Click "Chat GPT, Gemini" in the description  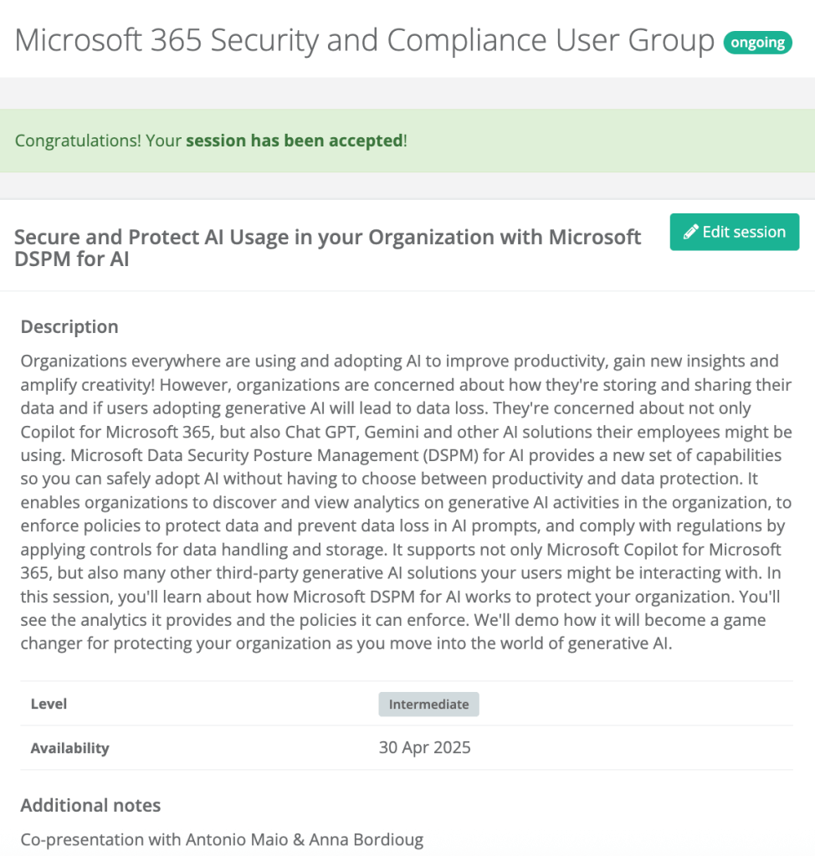click(x=470, y=432)
